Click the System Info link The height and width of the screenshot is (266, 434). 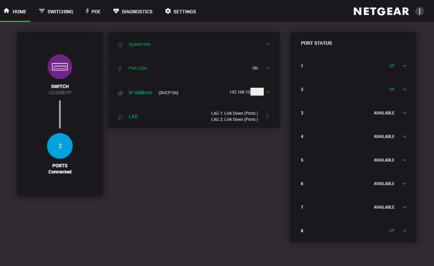(x=139, y=44)
